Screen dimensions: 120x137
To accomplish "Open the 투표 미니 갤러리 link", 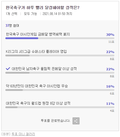I will (23, 134).
